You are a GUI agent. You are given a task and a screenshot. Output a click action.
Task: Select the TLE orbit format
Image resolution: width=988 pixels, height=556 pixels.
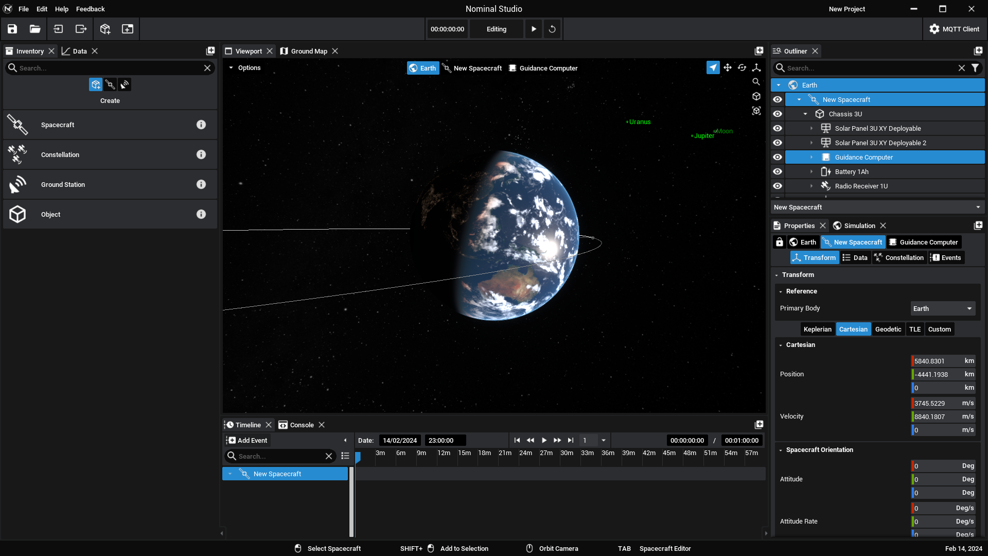pyautogui.click(x=915, y=329)
